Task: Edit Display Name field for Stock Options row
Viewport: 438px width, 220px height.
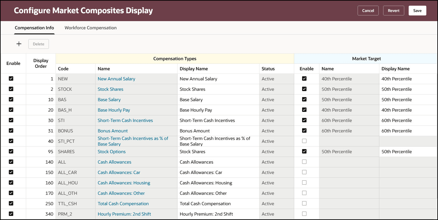Action: (218, 152)
